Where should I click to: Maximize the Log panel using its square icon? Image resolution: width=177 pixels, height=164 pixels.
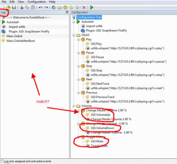67,12
